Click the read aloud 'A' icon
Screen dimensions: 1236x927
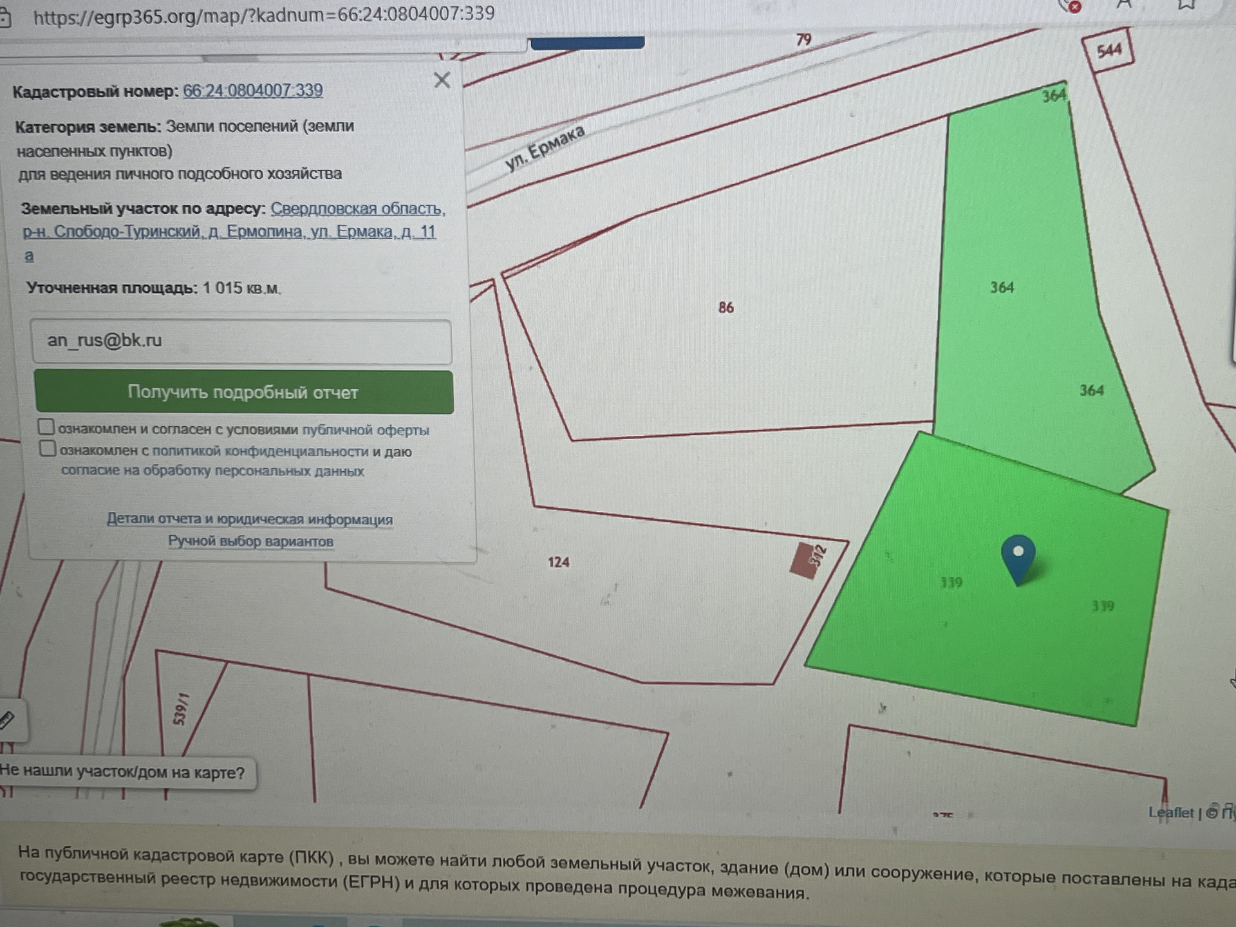click(1124, 5)
